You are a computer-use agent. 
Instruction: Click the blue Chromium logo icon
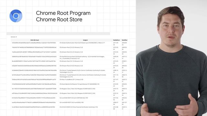(16, 16)
